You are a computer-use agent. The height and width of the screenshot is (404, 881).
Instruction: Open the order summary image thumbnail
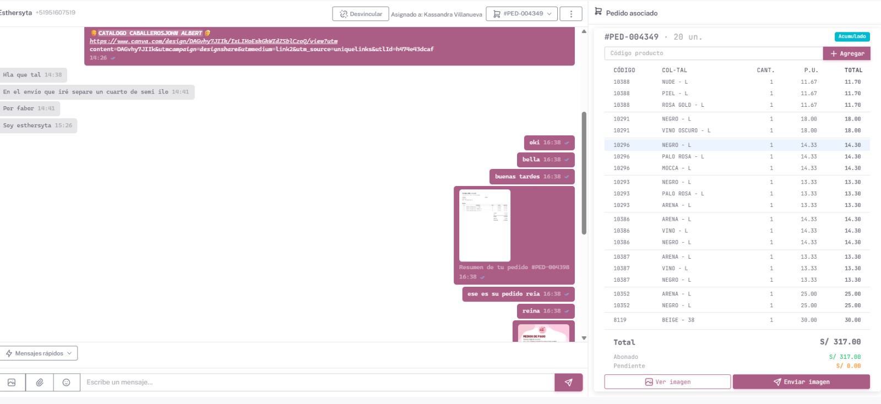[x=485, y=225]
